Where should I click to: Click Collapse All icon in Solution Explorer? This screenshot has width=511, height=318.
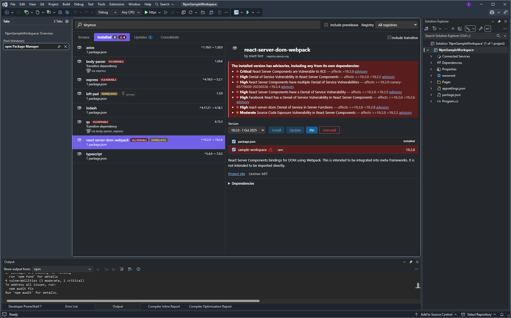[453, 29]
